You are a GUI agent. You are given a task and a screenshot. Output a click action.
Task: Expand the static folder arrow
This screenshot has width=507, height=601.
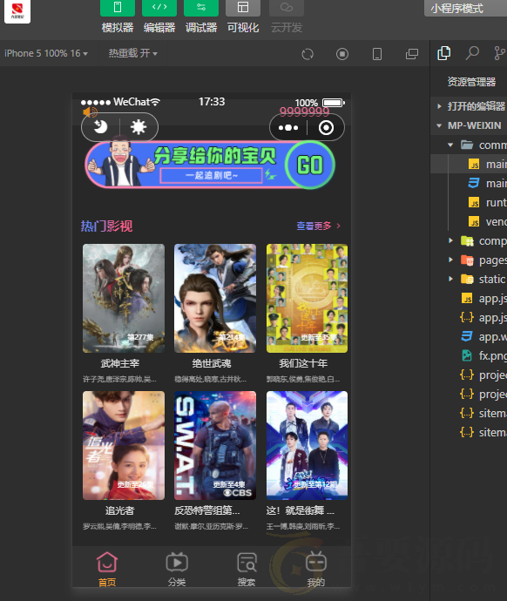coord(450,279)
